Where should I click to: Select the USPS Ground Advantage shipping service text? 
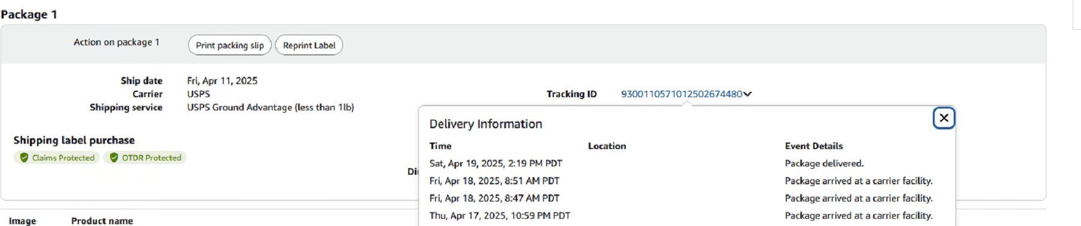coord(271,107)
